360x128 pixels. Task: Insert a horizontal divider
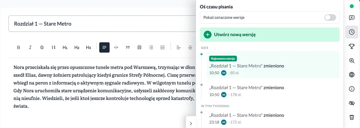139,47
